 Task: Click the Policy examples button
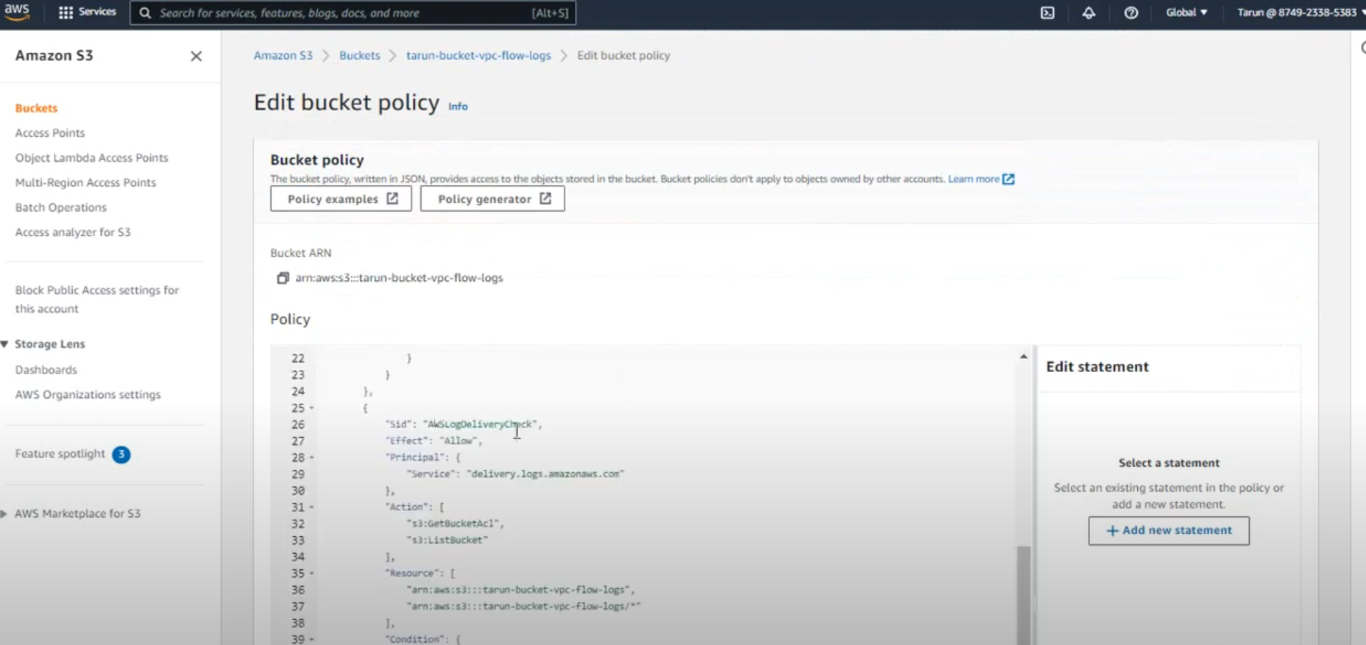pos(341,199)
